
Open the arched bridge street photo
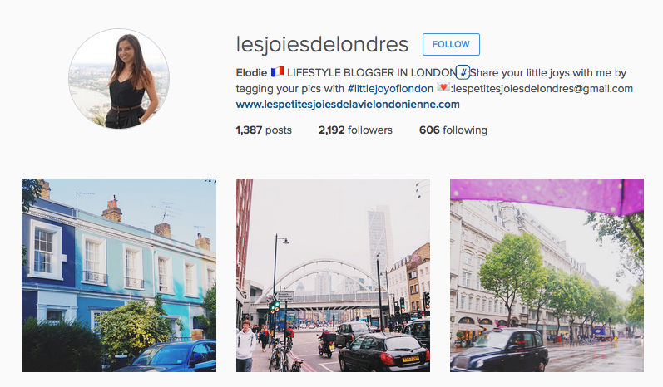(334, 275)
